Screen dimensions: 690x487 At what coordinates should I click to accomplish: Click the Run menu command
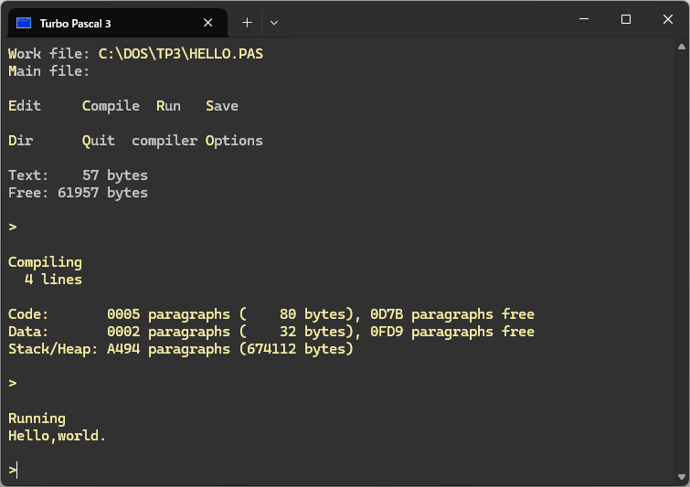(x=168, y=106)
